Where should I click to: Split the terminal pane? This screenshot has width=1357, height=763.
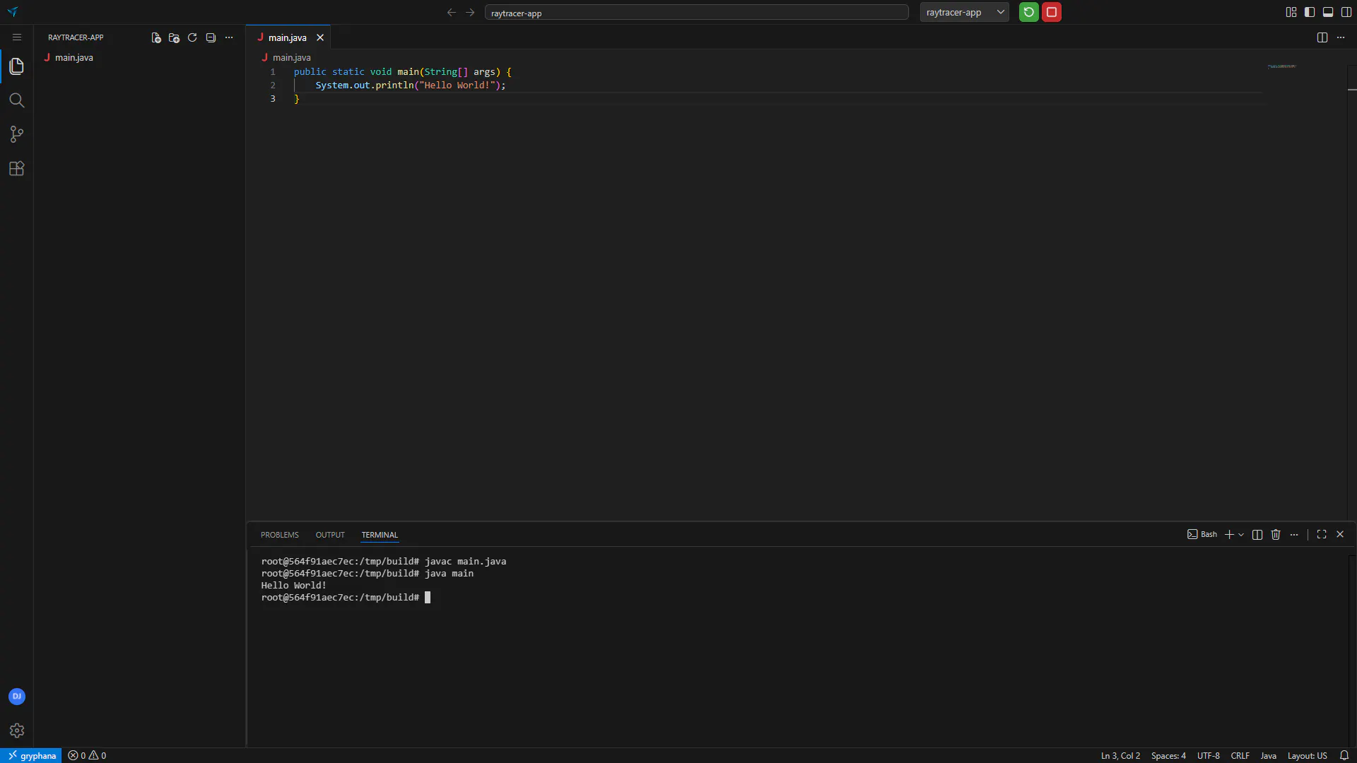click(1257, 535)
